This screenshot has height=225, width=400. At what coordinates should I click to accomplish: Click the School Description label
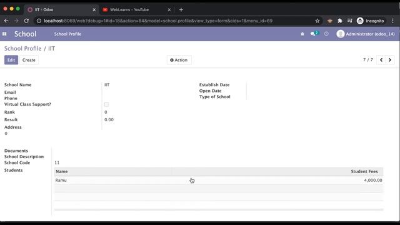tap(24, 157)
